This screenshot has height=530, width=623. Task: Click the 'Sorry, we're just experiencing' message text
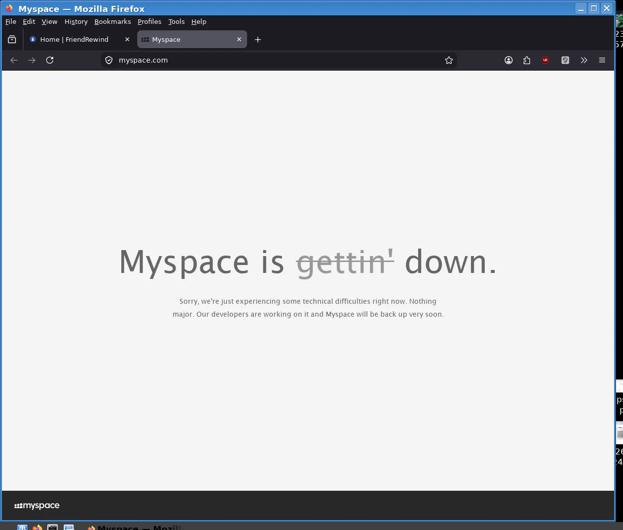click(x=308, y=308)
